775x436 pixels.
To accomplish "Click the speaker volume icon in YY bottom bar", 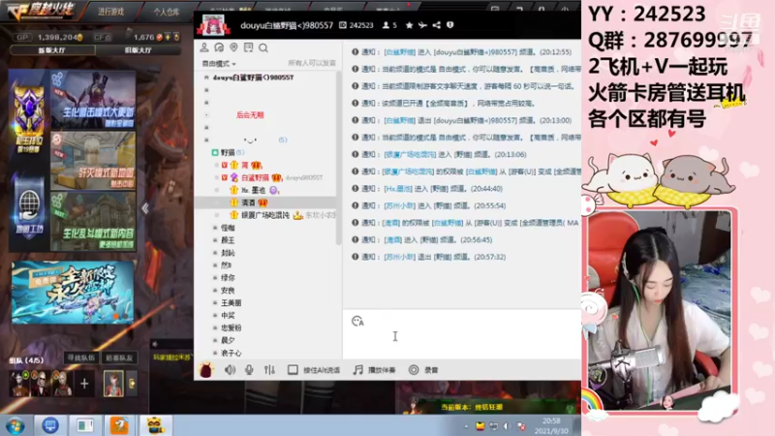I will coord(230,370).
